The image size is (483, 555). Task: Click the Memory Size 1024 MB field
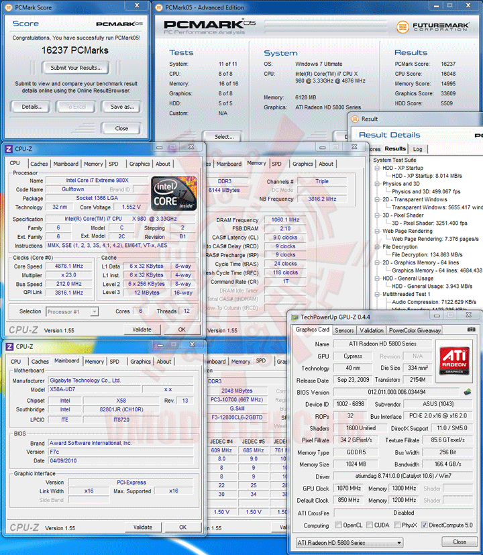pos(356,464)
